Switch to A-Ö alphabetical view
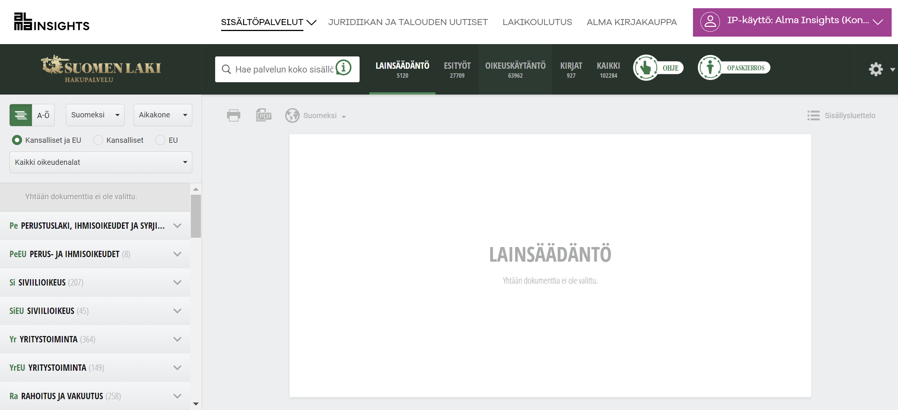 [x=43, y=115]
